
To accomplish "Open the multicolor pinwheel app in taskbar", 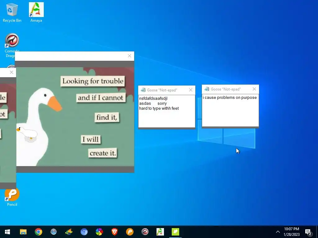I will 99,232.
